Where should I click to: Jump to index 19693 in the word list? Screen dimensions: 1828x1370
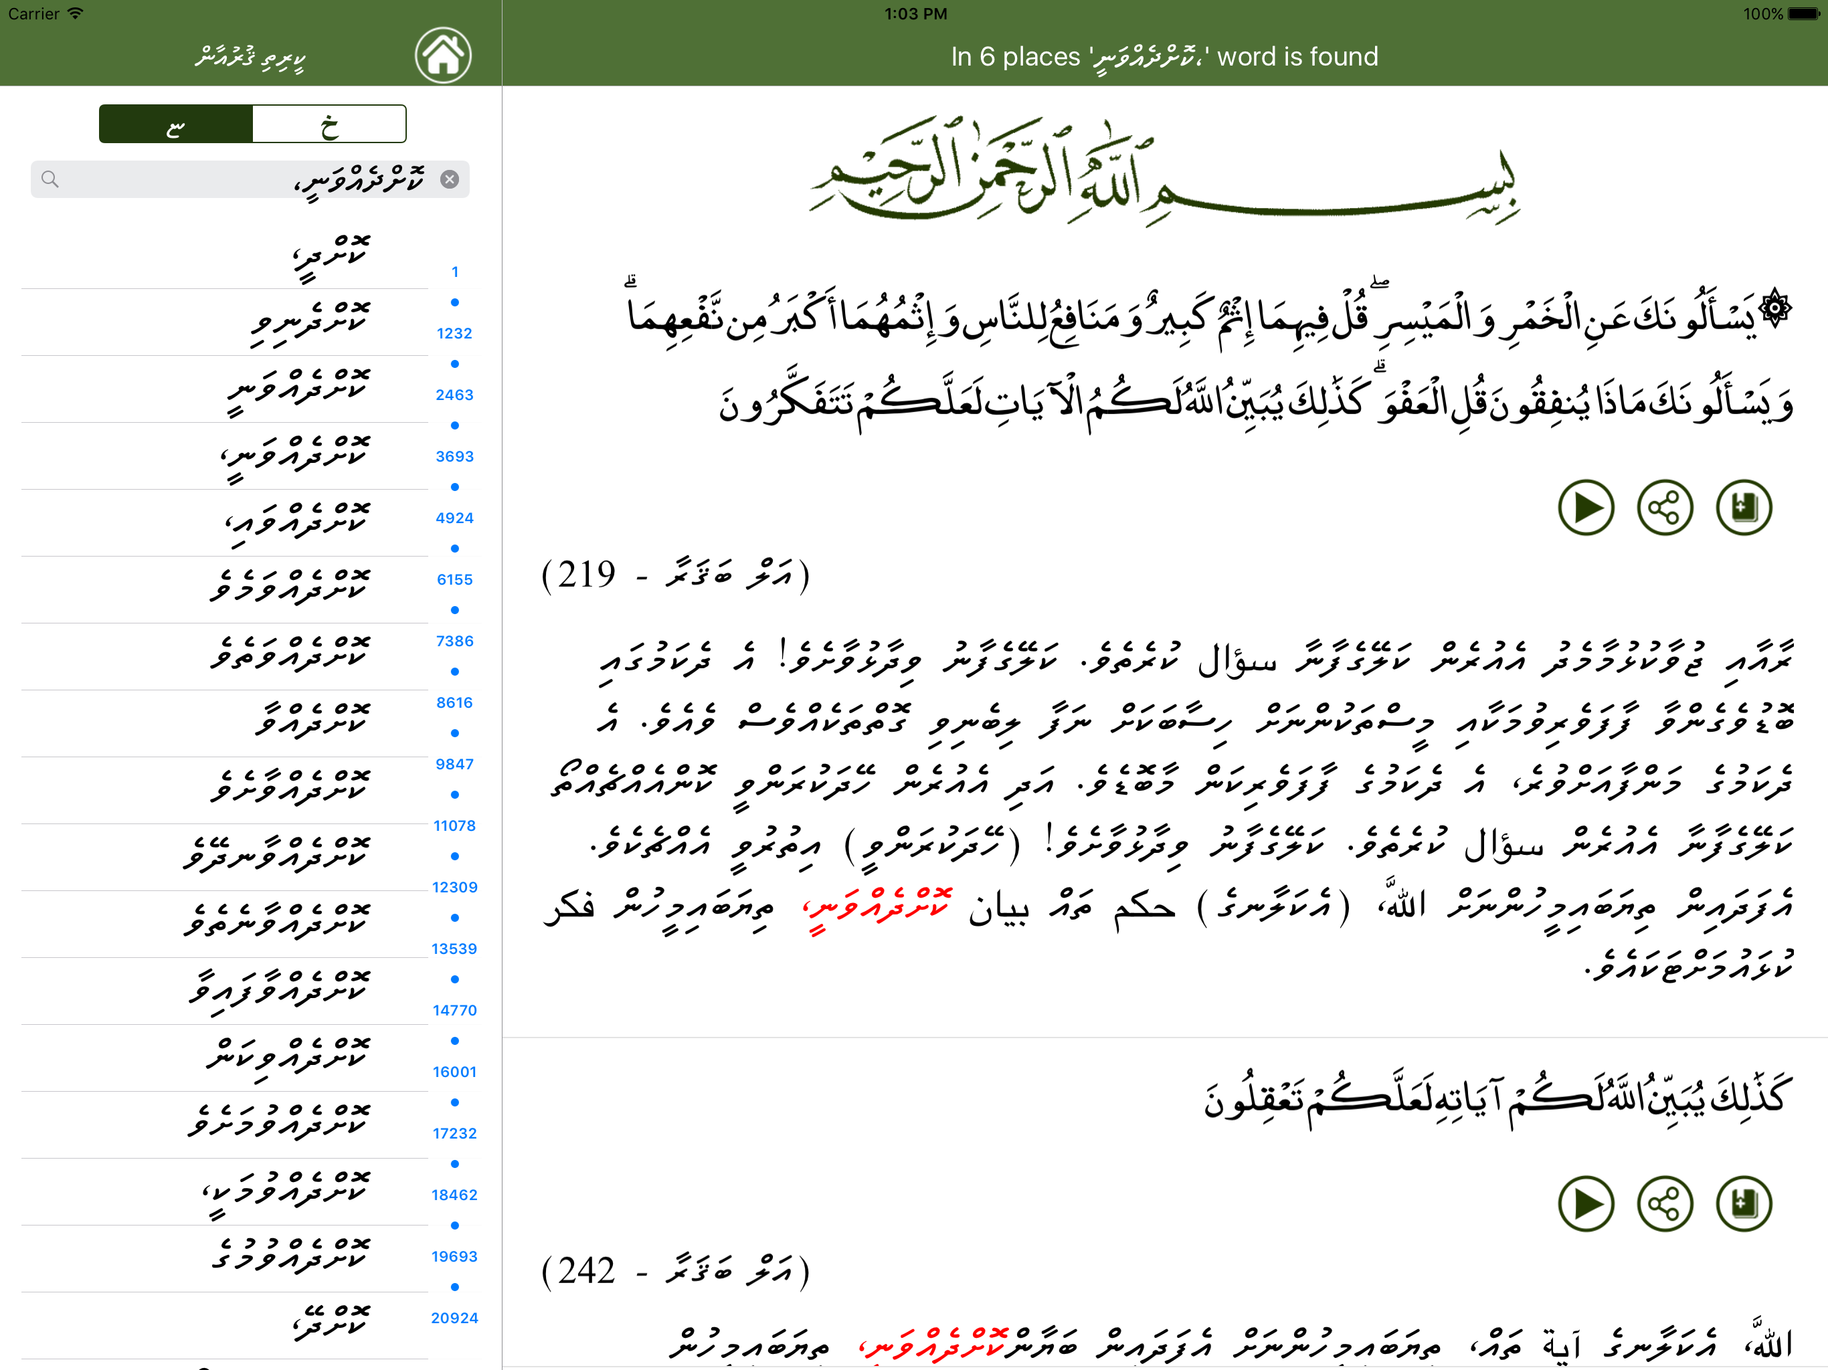point(454,1257)
